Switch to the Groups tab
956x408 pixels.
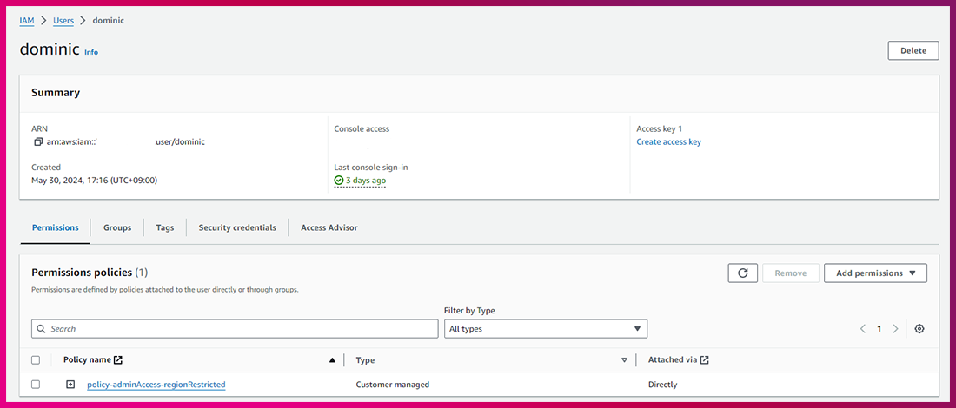click(117, 227)
